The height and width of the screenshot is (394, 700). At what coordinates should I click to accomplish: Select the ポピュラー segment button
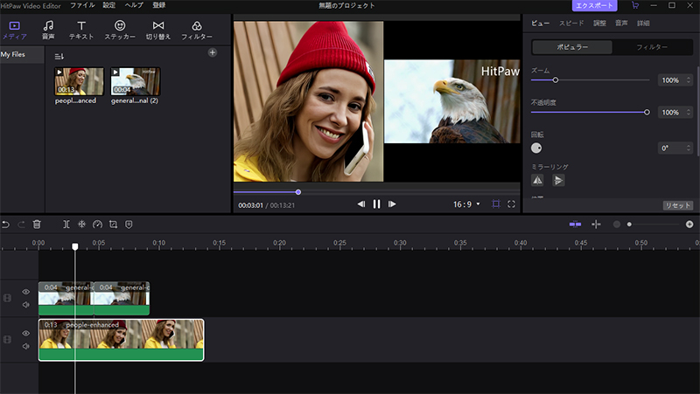point(572,47)
